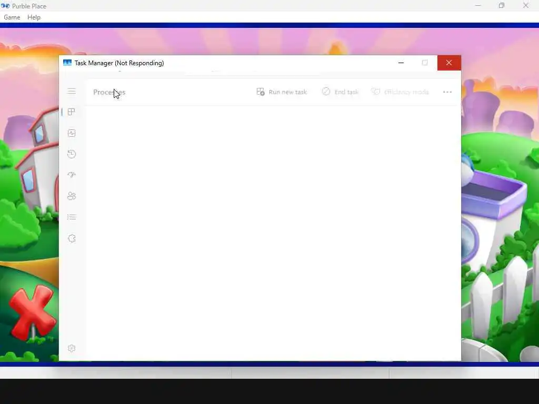Open the three-dot more options menu

point(447,92)
